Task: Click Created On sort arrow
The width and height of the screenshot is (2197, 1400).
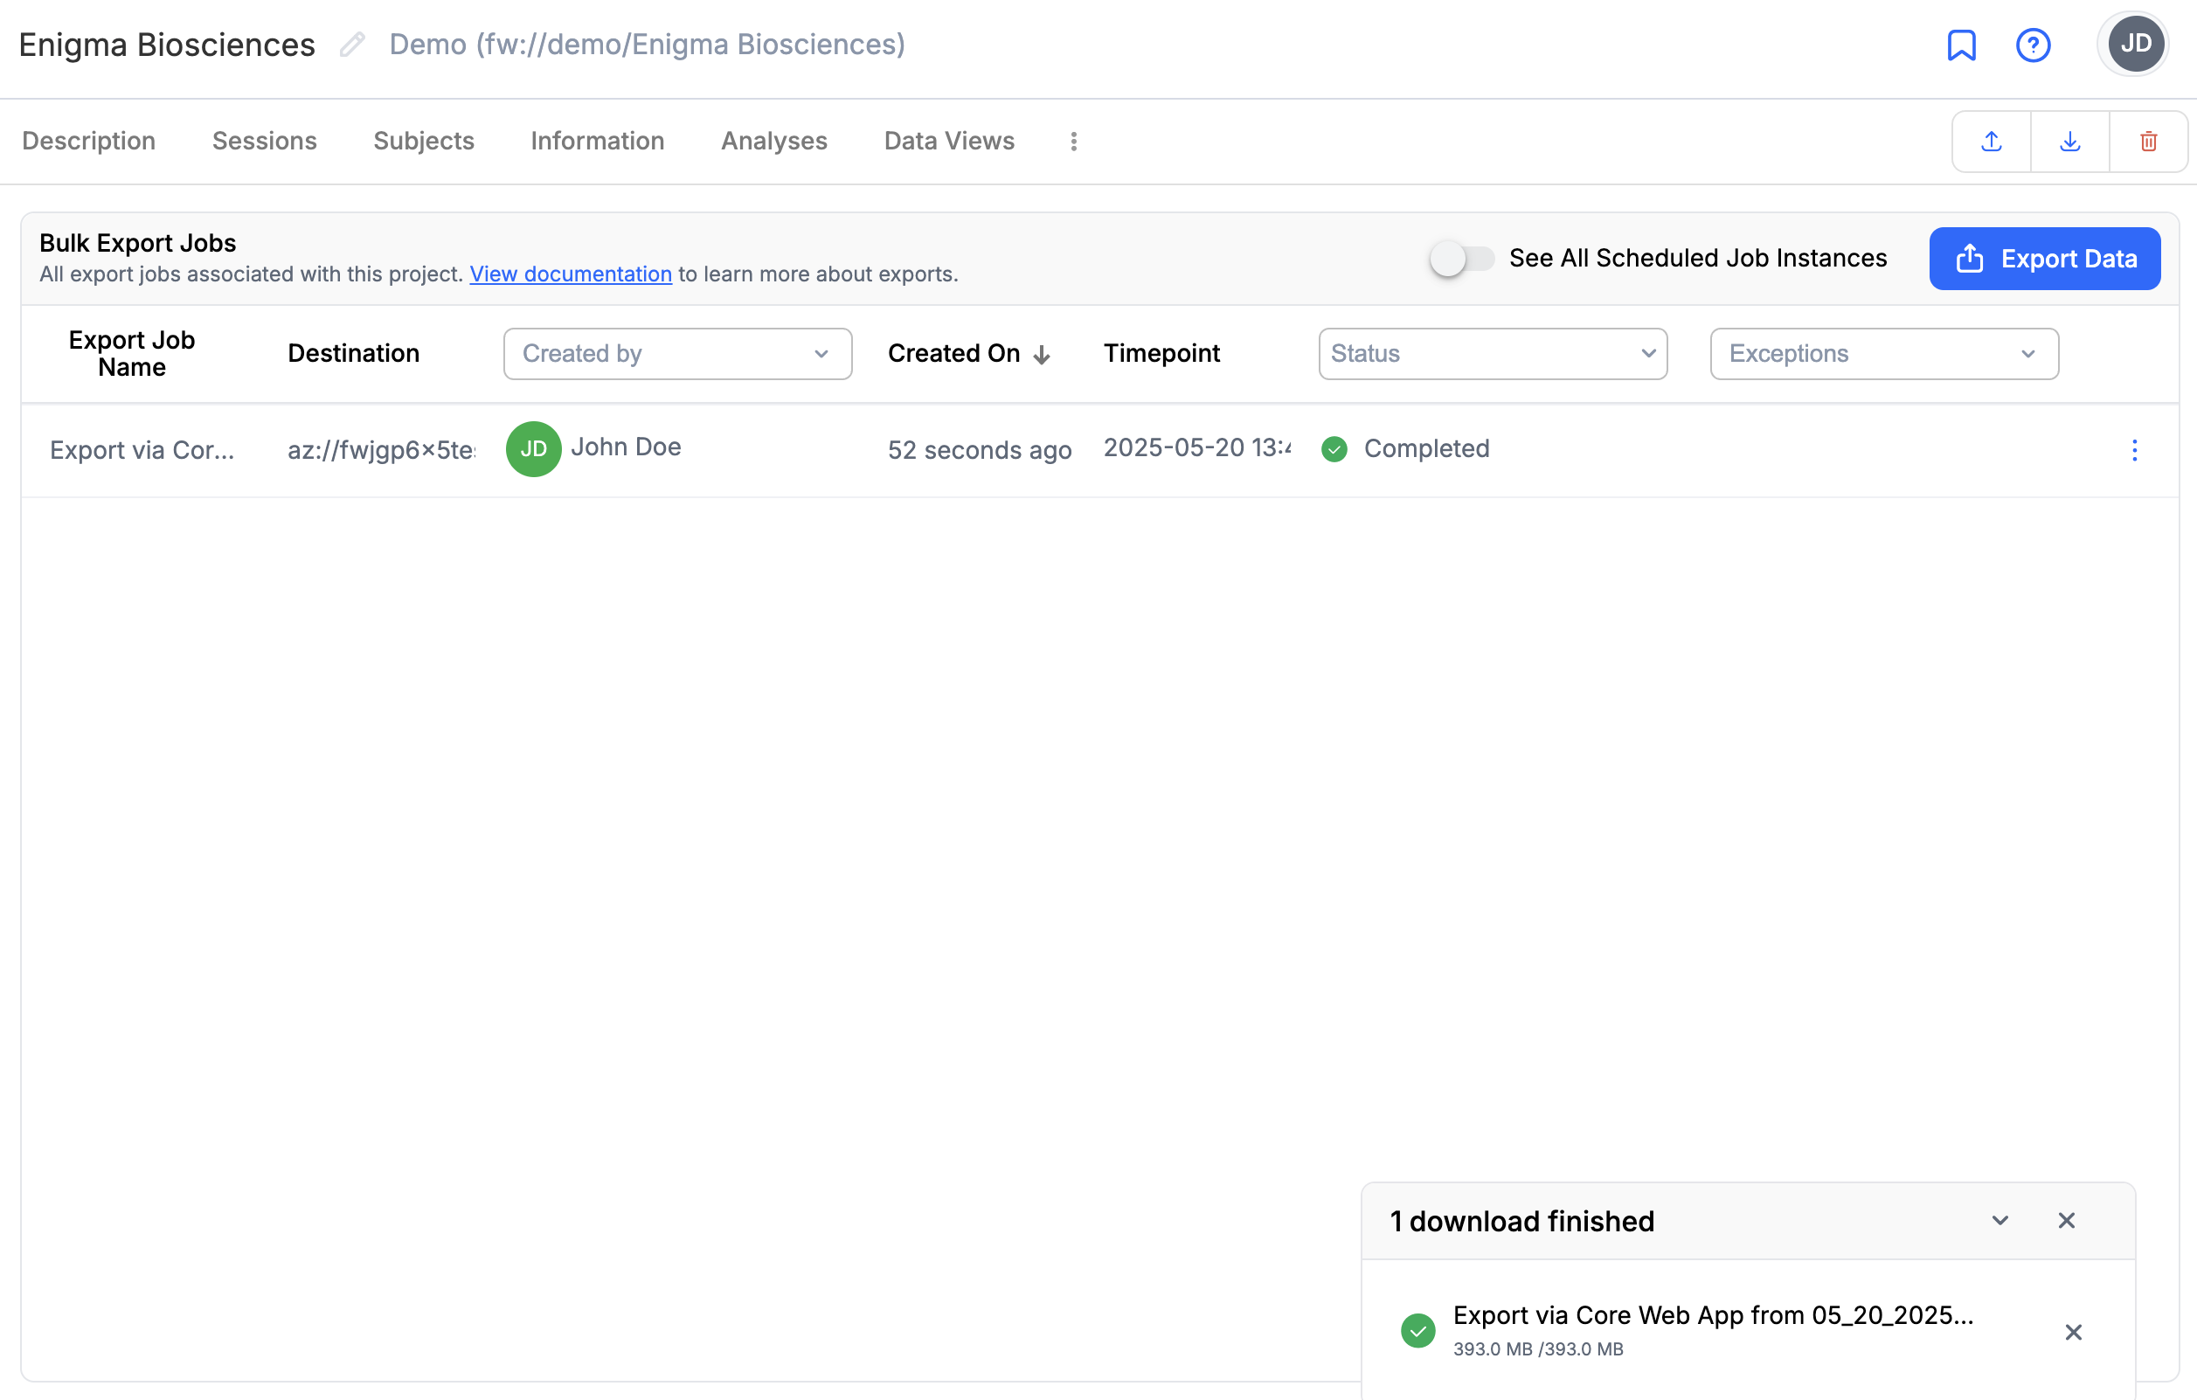Action: (x=1041, y=355)
